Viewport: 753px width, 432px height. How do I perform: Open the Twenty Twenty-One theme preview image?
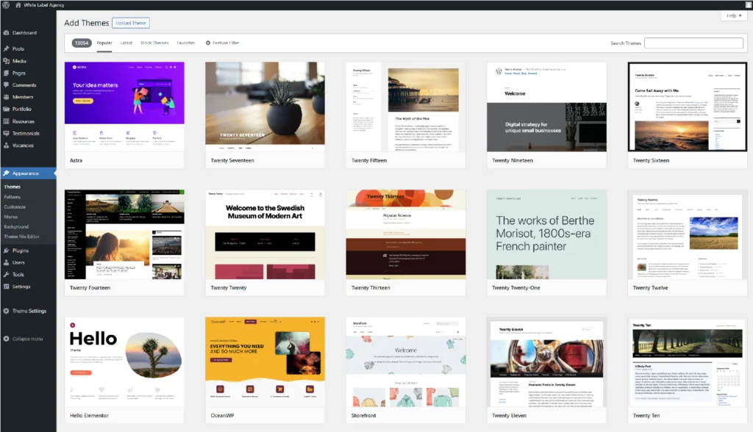tap(546, 234)
